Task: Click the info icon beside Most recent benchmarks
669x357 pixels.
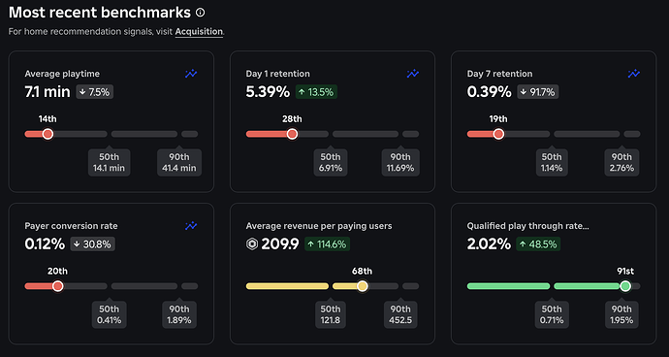Action: point(200,13)
